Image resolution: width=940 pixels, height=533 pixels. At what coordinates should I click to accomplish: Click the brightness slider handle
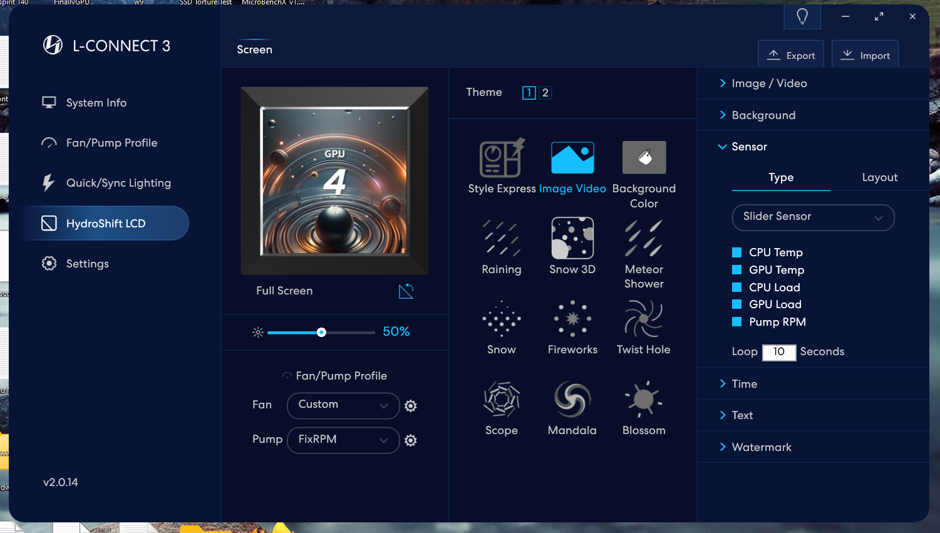coord(321,332)
